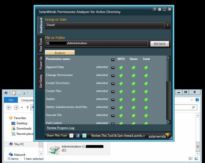Open Explorer help question mark icon
The image size is (205, 163).
tap(197, 100)
